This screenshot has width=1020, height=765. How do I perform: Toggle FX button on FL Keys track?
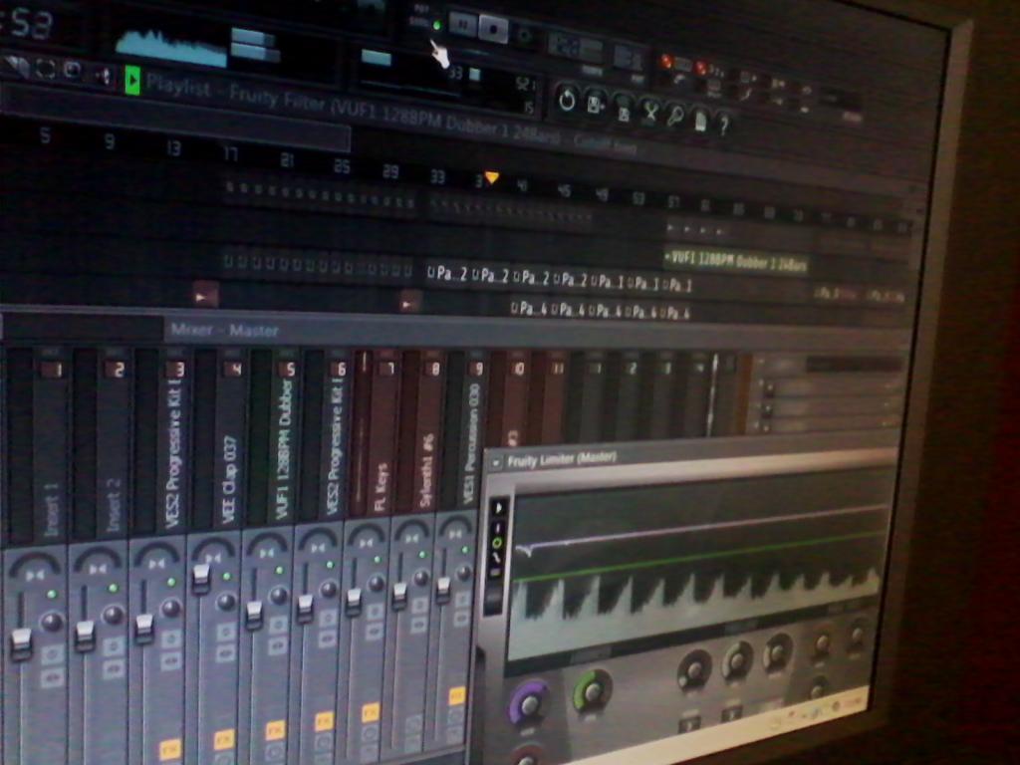[371, 711]
